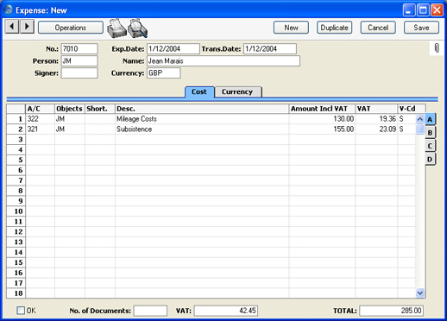The height and width of the screenshot is (321, 447).
Task: Click the empty Signer field
Action: pos(79,73)
